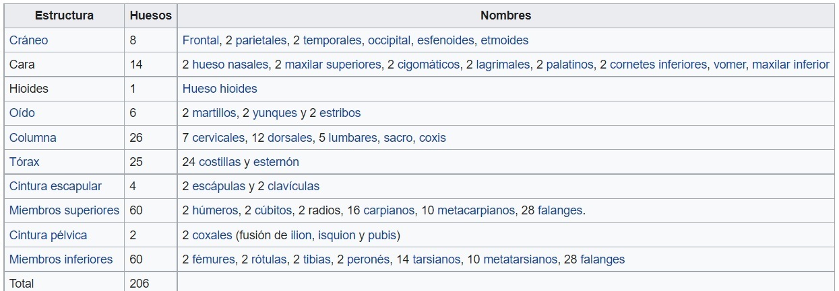Click the Oído structure link
839x291 pixels.
click(22, 114)
